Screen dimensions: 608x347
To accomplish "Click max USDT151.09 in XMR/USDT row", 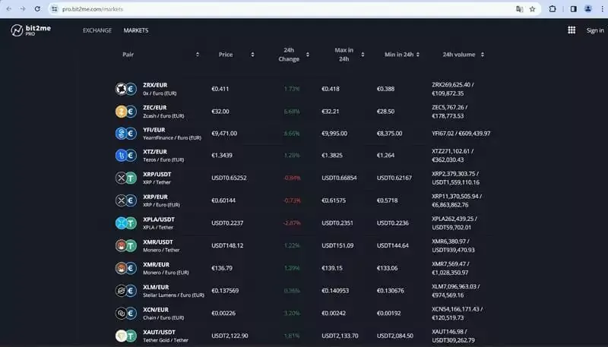I will click(x=337, y=245).
